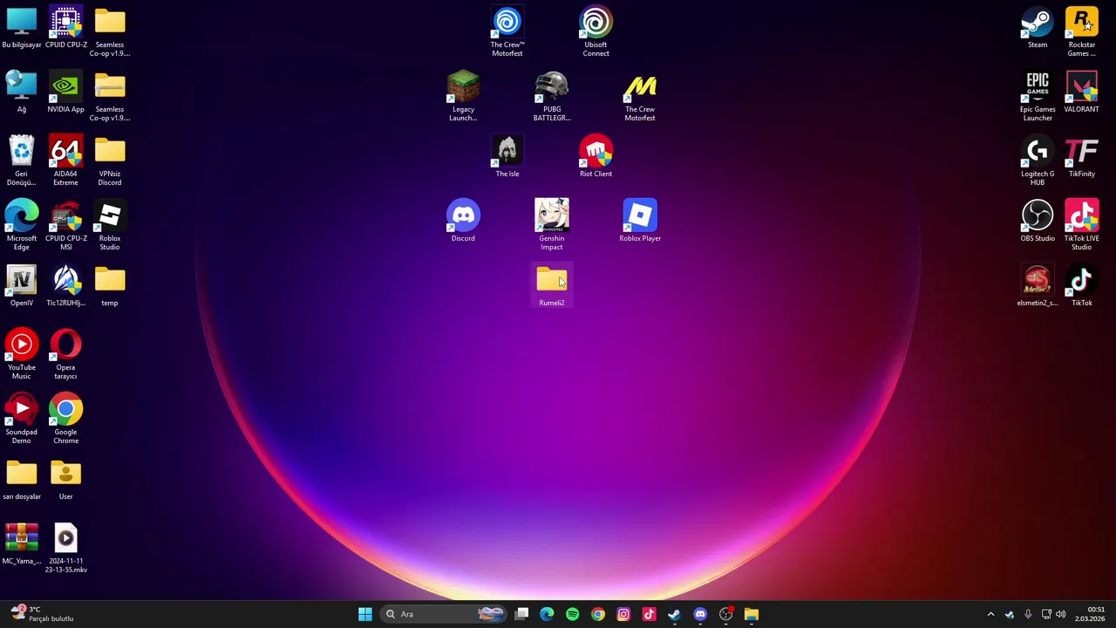The width and height of the screenshot is (1116, 628).
Task: Select the Opera tarayıcı shortcut
Action: pyautogui.click(x=66, y=355)
